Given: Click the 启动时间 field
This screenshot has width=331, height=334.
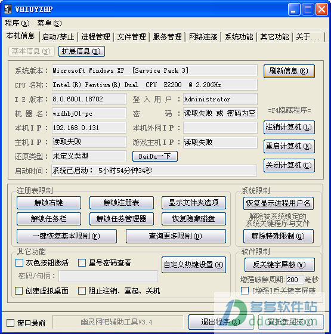Looking at the screenshot, I should (x=154, y=171).
